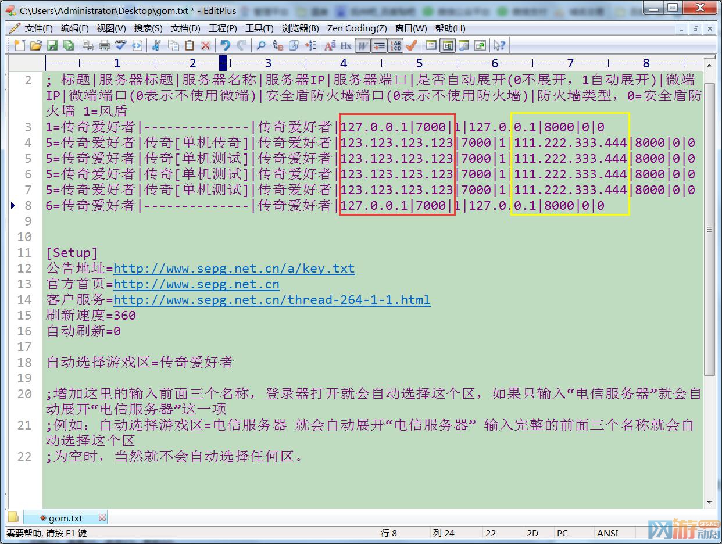Open the 文件(F) menu
This screenshot has height=544, width=722.
tap(39, 28)
